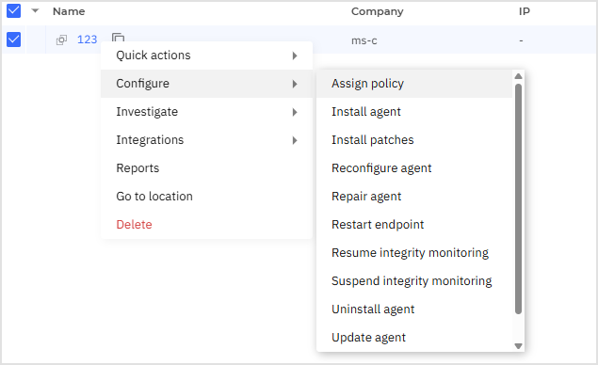Click the copy icon next to 123

coord(119,38)
